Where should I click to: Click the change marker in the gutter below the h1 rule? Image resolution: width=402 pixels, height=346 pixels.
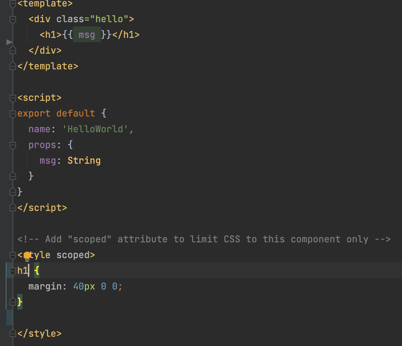(10, 317)
